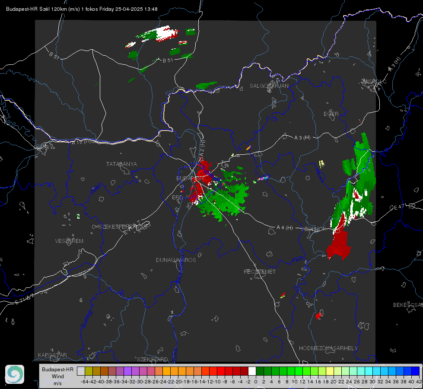This screenshot has width=423, height=389.
Task: Click the SZOLNOK city label
Action: pyautogui.click(x=314, y=229)
